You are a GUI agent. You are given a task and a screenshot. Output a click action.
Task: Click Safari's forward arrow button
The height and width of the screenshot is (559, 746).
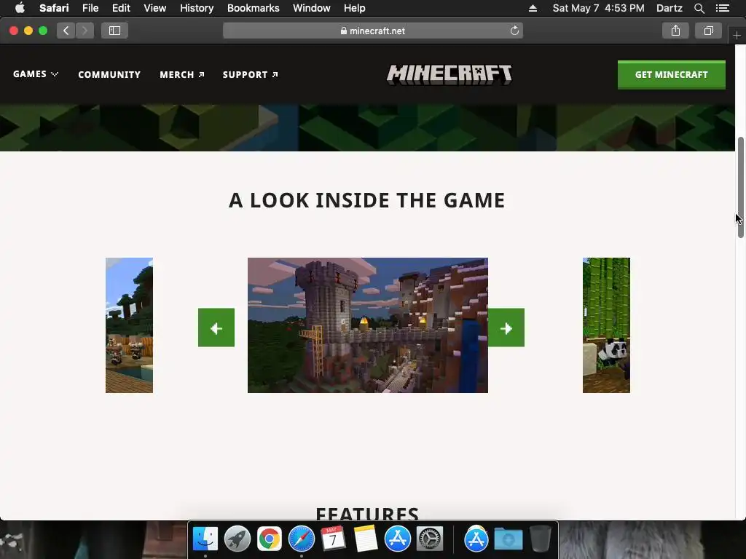coord(85,31)
